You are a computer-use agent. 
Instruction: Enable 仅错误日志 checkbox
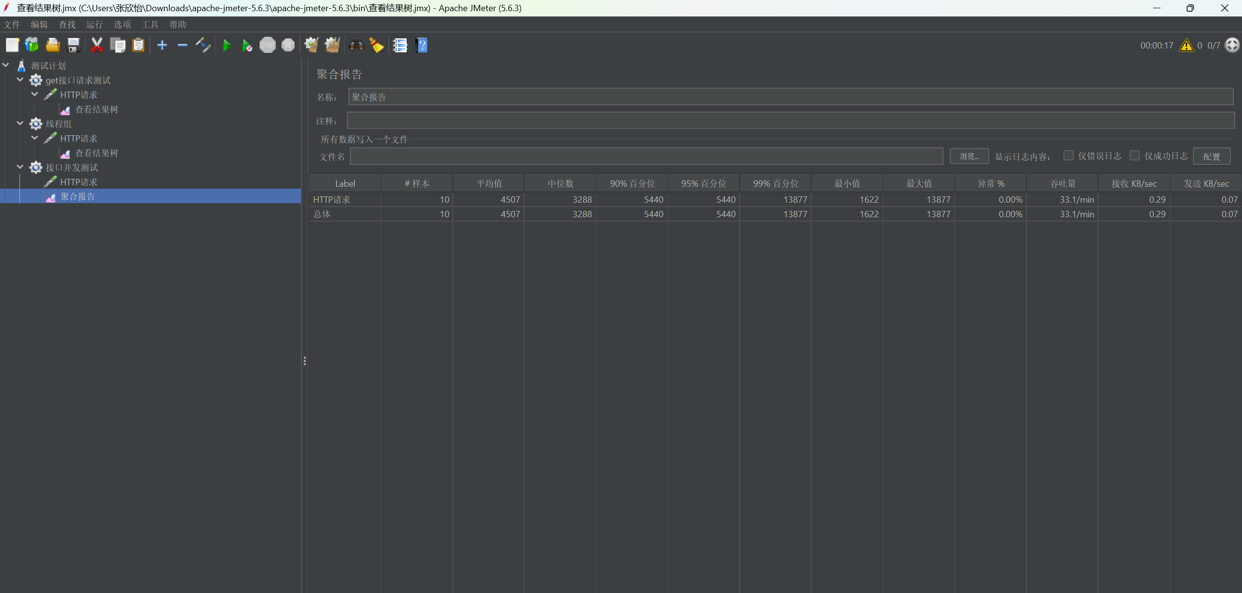click(1068, 156)
